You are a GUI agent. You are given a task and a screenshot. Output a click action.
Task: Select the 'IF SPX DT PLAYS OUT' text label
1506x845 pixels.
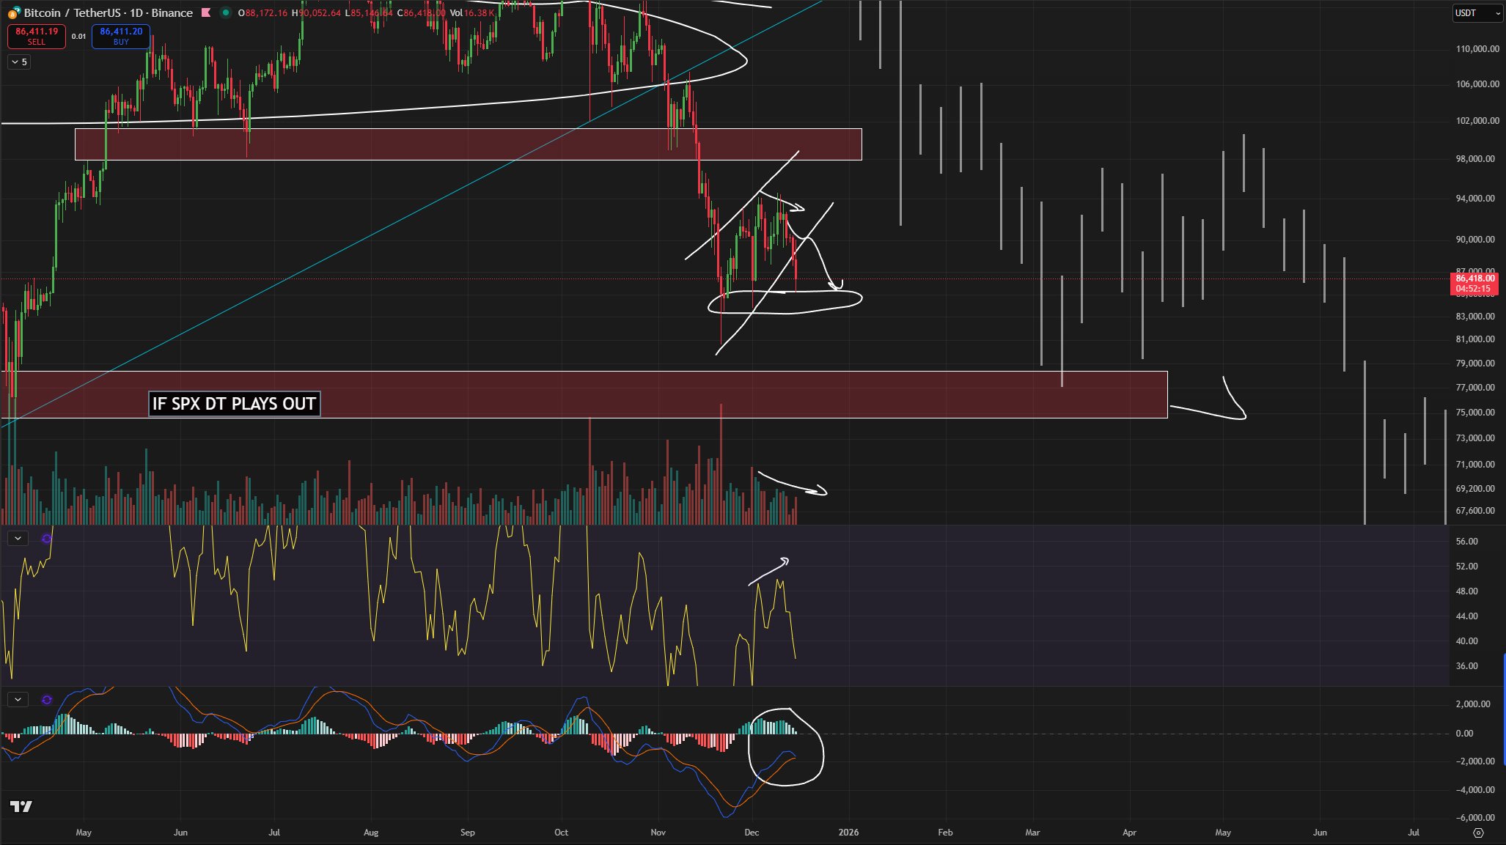tap(234, 404)
